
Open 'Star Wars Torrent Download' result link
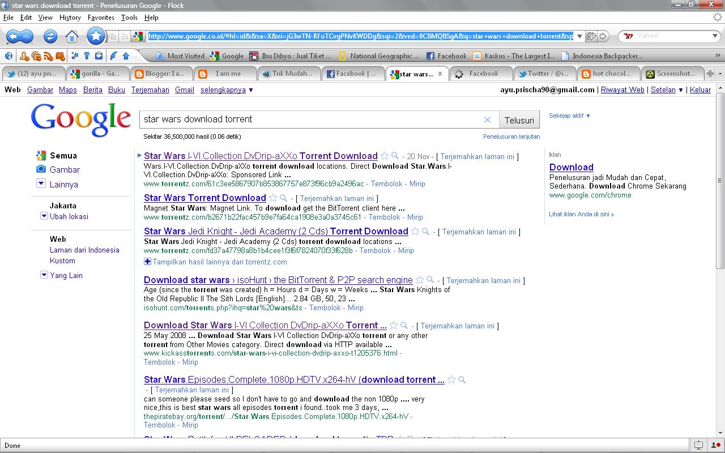[x=205, y=198]
